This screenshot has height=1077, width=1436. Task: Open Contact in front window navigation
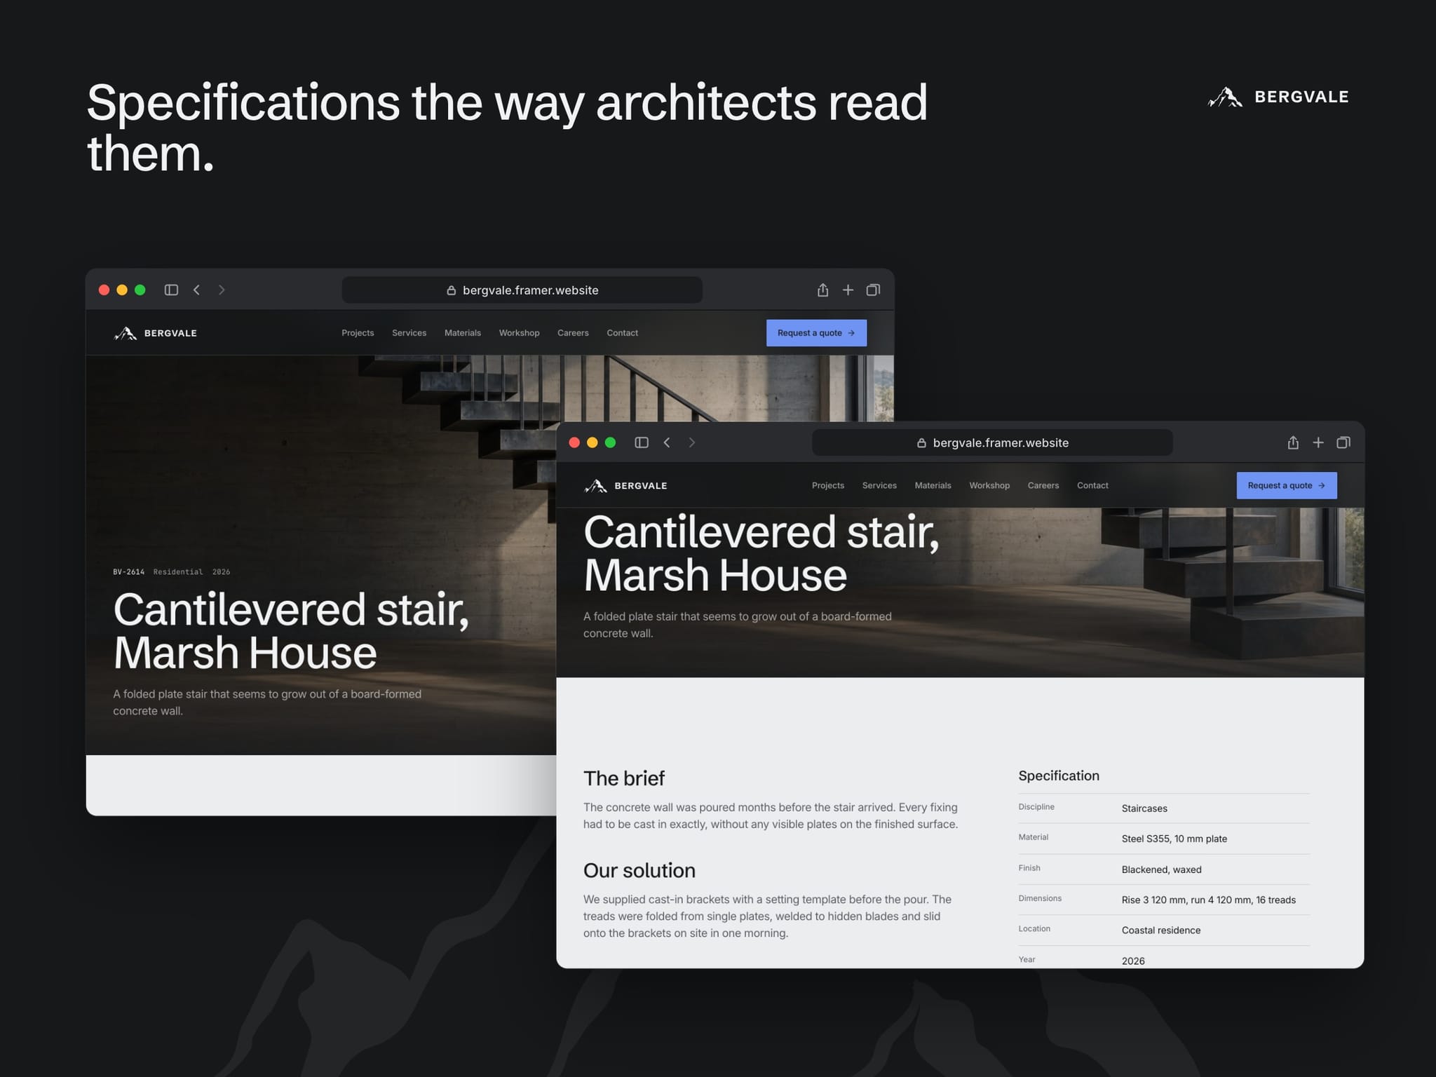pyautogui.click(x=1092, y=485)
